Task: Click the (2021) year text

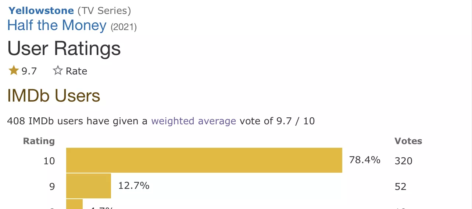Action: 124,27
